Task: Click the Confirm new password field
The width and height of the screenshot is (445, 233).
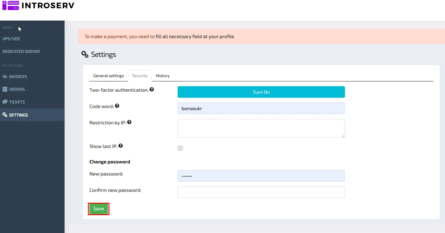Action: coord(261,192)
